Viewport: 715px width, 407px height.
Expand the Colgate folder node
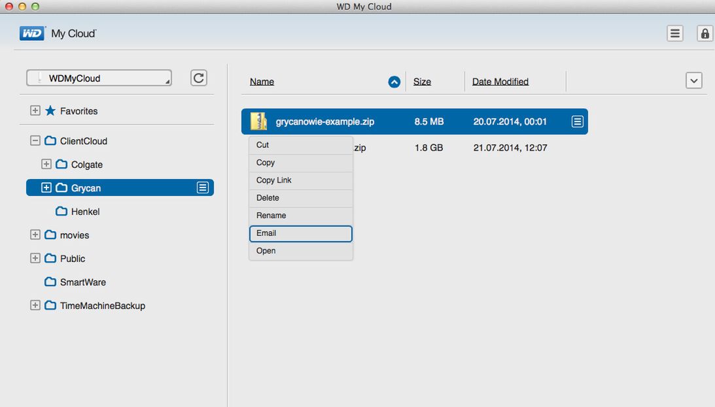pos(46,164)
